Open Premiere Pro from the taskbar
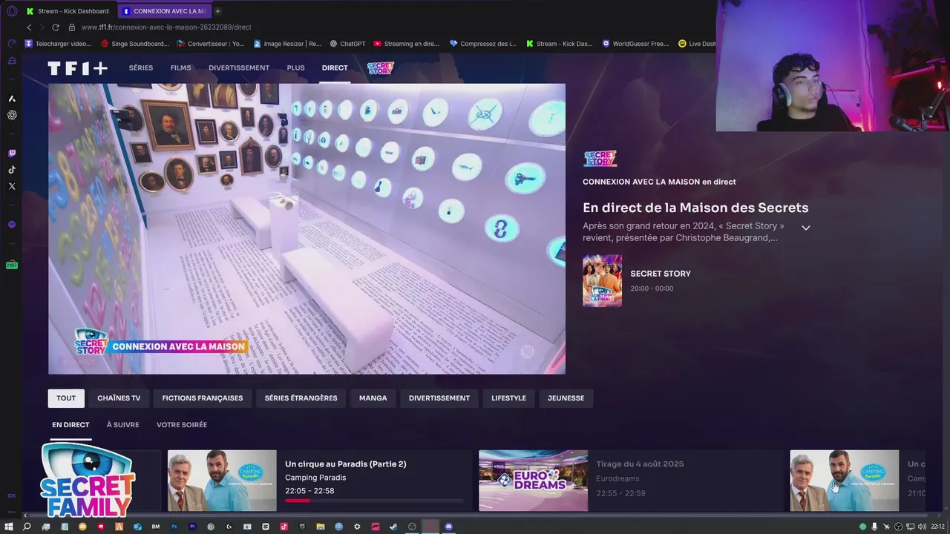The image size is (950, 534). click(193, 527)
